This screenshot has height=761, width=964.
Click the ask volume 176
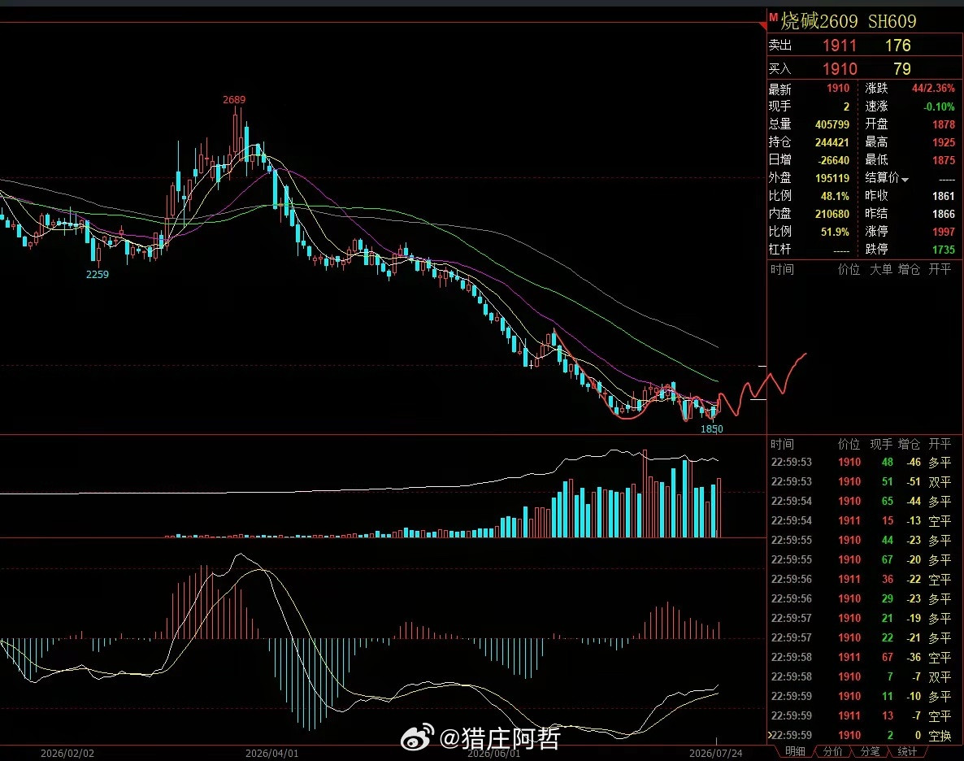coord(897,46)
